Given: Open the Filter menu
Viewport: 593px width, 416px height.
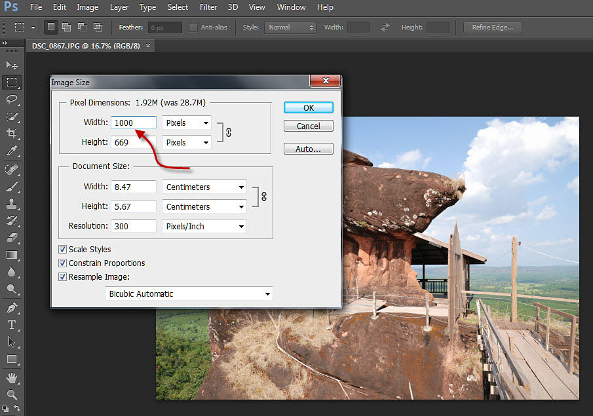Looking at the screenshot, I should tap(208, 7).
